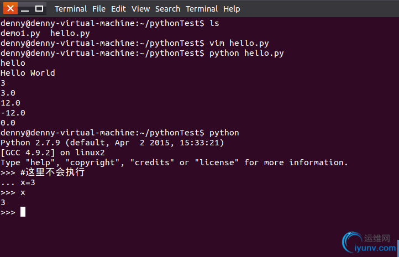Open the View menu
The image size is (399, 257).
click(140, 9)
